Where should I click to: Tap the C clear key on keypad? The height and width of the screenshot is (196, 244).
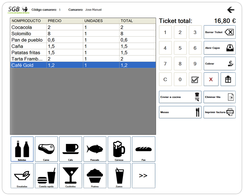point(165,79)
